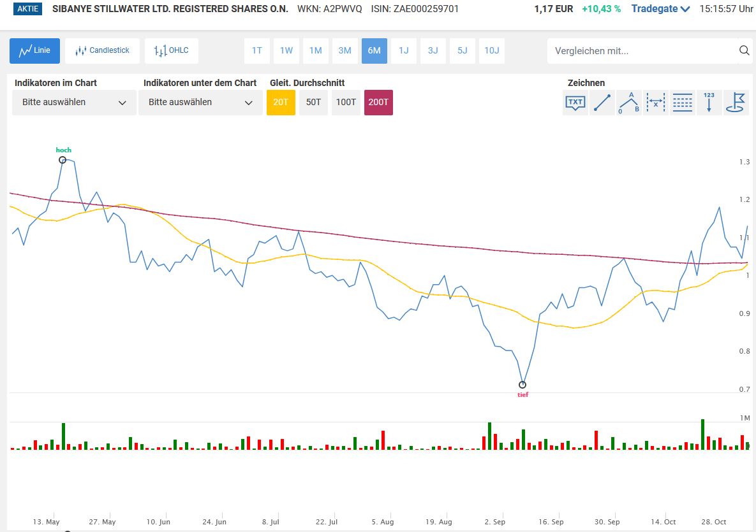Viewport: 756px width, 532px height.
Task: Open the Indikatoren unter dem Chart dropdown
Action: pos(200,103)
